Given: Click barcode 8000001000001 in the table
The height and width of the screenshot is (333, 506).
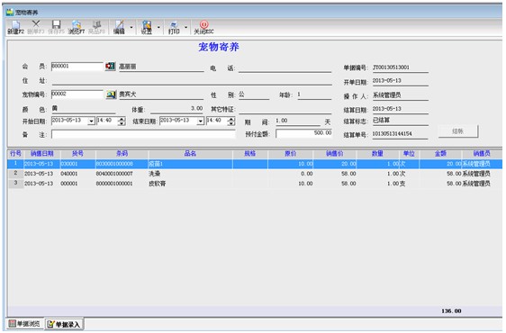Looking at the screenshot, I should 114,184.
